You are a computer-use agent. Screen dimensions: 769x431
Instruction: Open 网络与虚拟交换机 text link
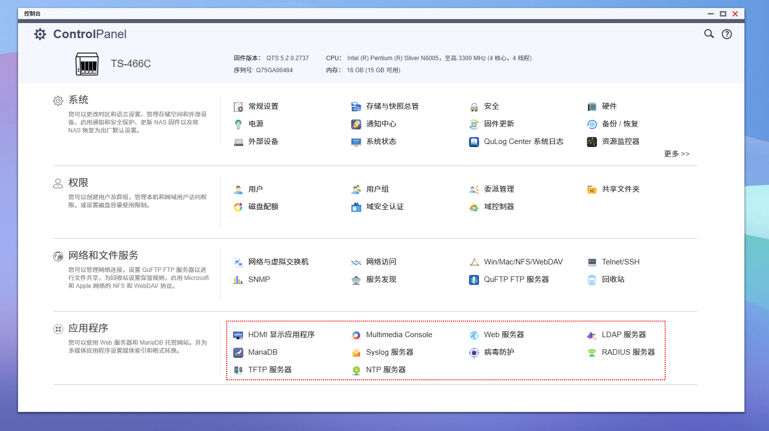tap(278, 262)
